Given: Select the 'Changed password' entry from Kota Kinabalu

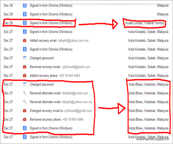Looking at the screenshot, I should 42,58.
